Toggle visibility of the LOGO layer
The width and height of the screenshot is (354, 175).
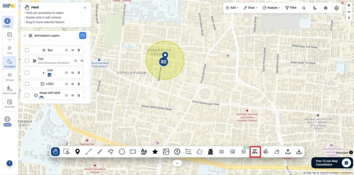click(73, 84)
